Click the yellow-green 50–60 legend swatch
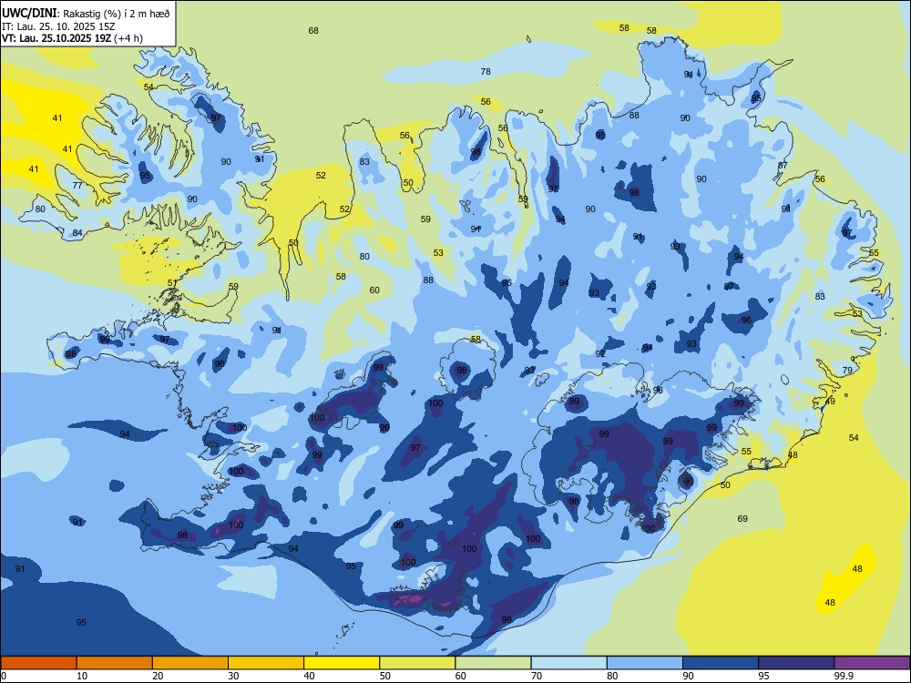The width and height of the screenshot is (911, 683). point(418,663)
